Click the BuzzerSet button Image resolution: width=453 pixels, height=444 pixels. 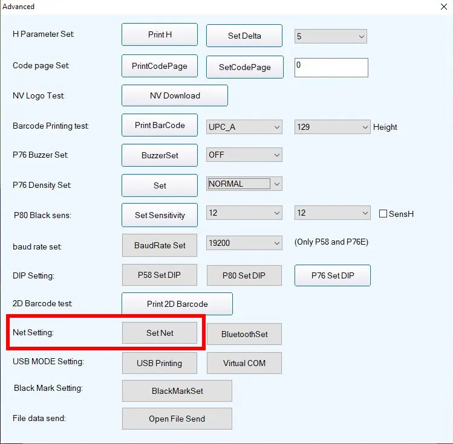[x=160, y=155]
